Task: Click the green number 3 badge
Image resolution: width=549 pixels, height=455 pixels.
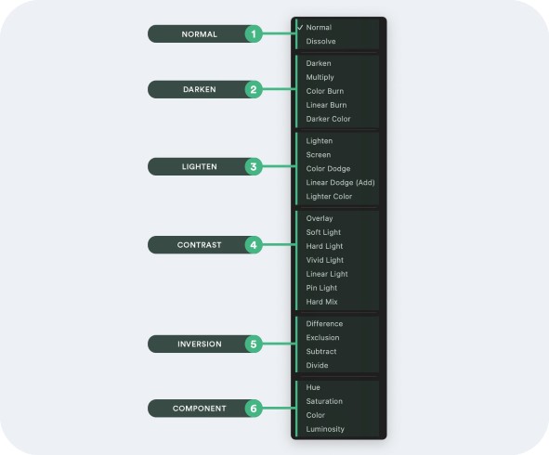Action: coord(254,166)
